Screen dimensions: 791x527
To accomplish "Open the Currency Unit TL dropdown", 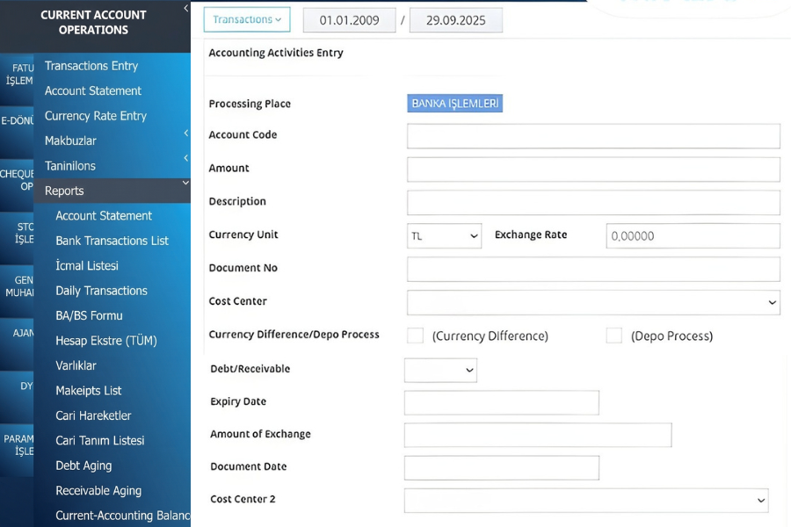I will [444, 235].
